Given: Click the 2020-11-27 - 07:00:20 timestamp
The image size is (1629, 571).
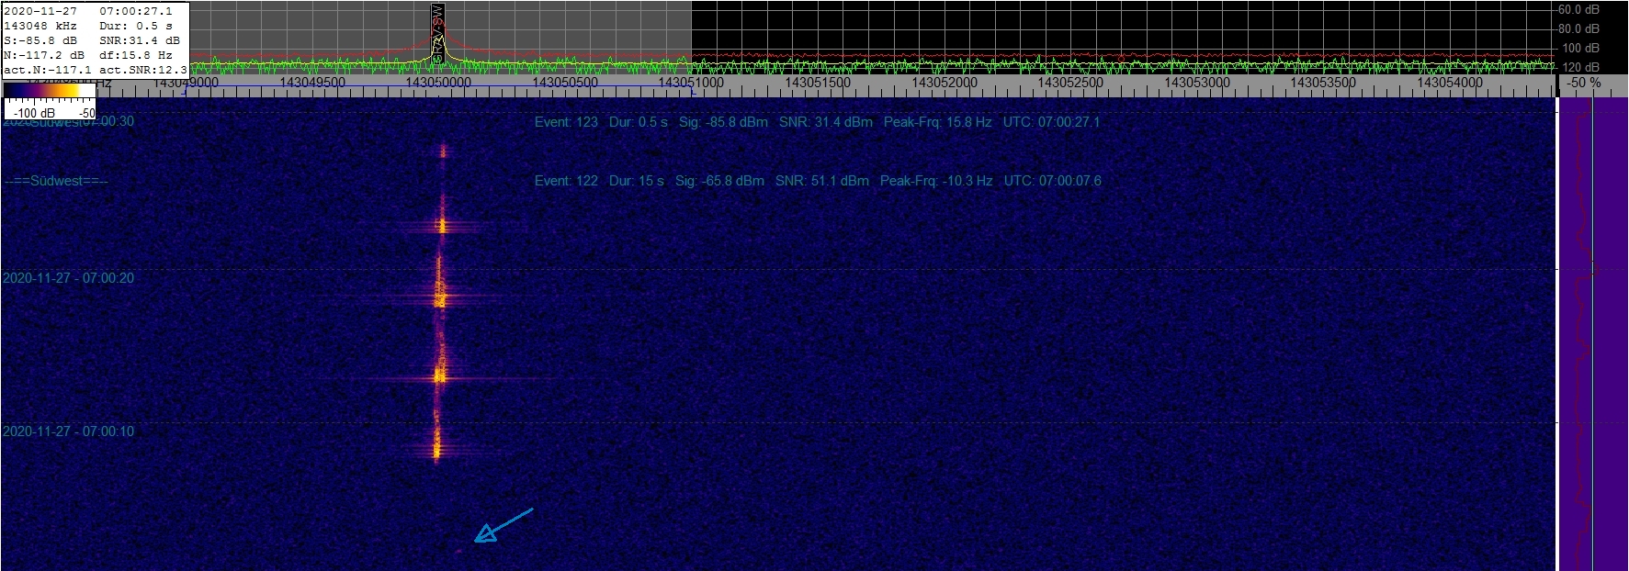Looking at the screenshot, I should 68,278.
